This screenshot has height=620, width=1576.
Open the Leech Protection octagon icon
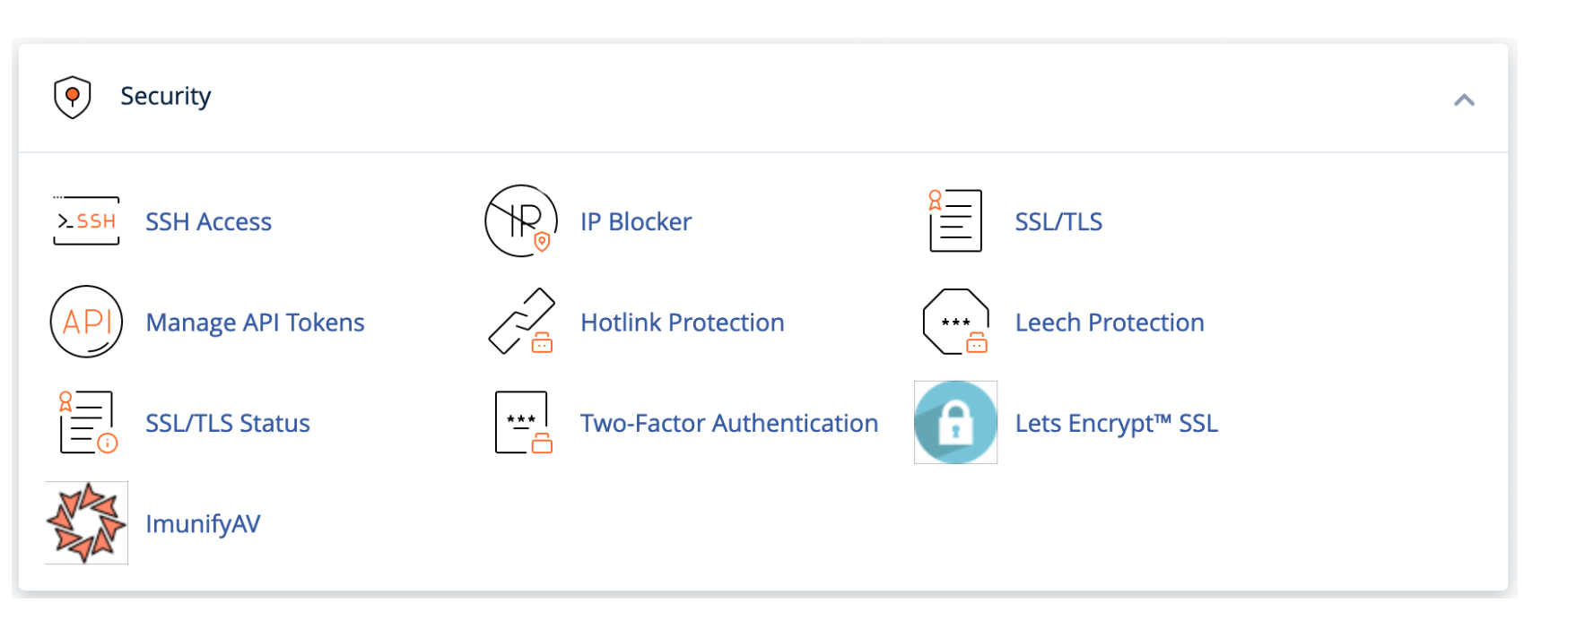pyautogui.click(x=955, y=322)
